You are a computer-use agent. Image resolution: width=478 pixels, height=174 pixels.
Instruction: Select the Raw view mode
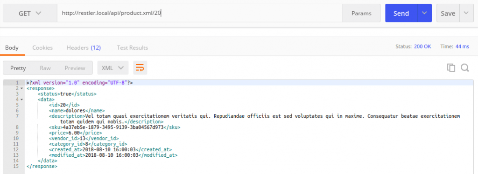[x=45, y=68]
